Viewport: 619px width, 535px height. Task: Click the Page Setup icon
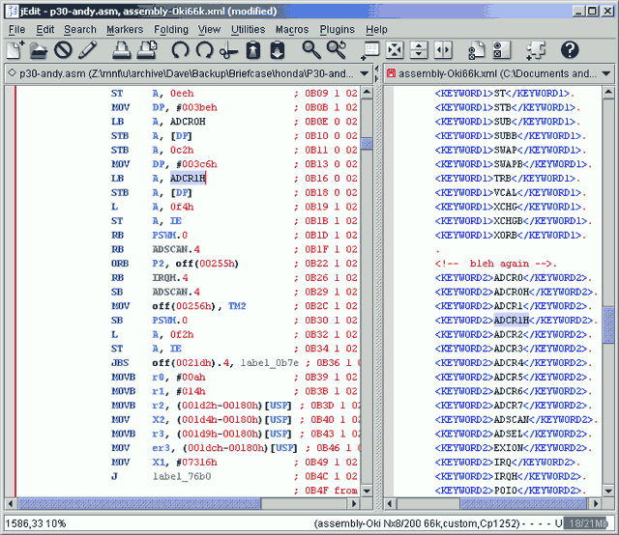click(147, 50)
